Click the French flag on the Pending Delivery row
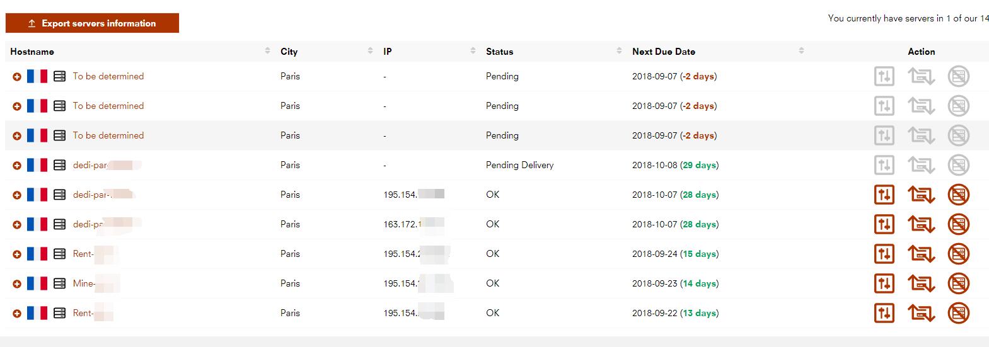Screen dimensions: 989x347 tap(37, 165)
